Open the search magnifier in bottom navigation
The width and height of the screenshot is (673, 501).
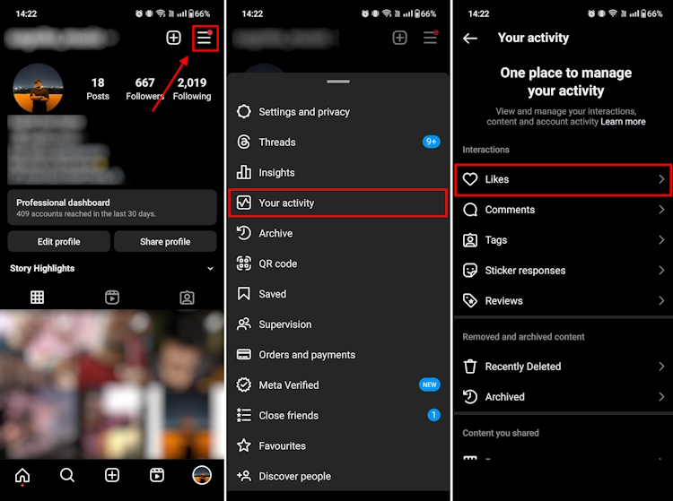coord(67,475)
